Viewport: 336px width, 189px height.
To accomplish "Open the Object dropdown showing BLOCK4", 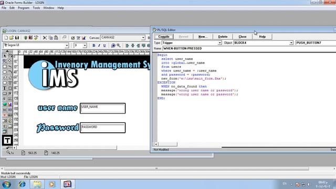I will (x=291, y=43).
